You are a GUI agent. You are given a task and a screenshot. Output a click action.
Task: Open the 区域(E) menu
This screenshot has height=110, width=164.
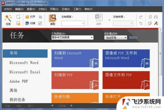66,9
